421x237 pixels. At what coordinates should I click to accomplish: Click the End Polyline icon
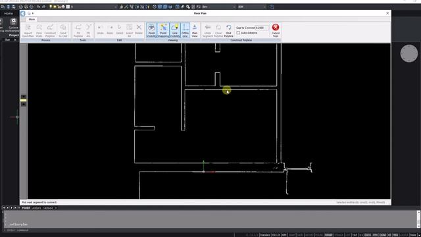tap(228, 30)
